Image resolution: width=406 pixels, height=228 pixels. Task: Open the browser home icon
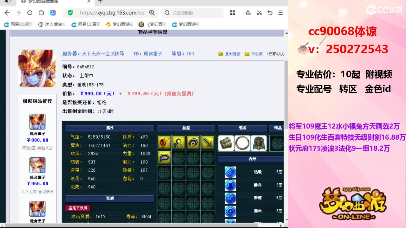[x=41, y=13]
